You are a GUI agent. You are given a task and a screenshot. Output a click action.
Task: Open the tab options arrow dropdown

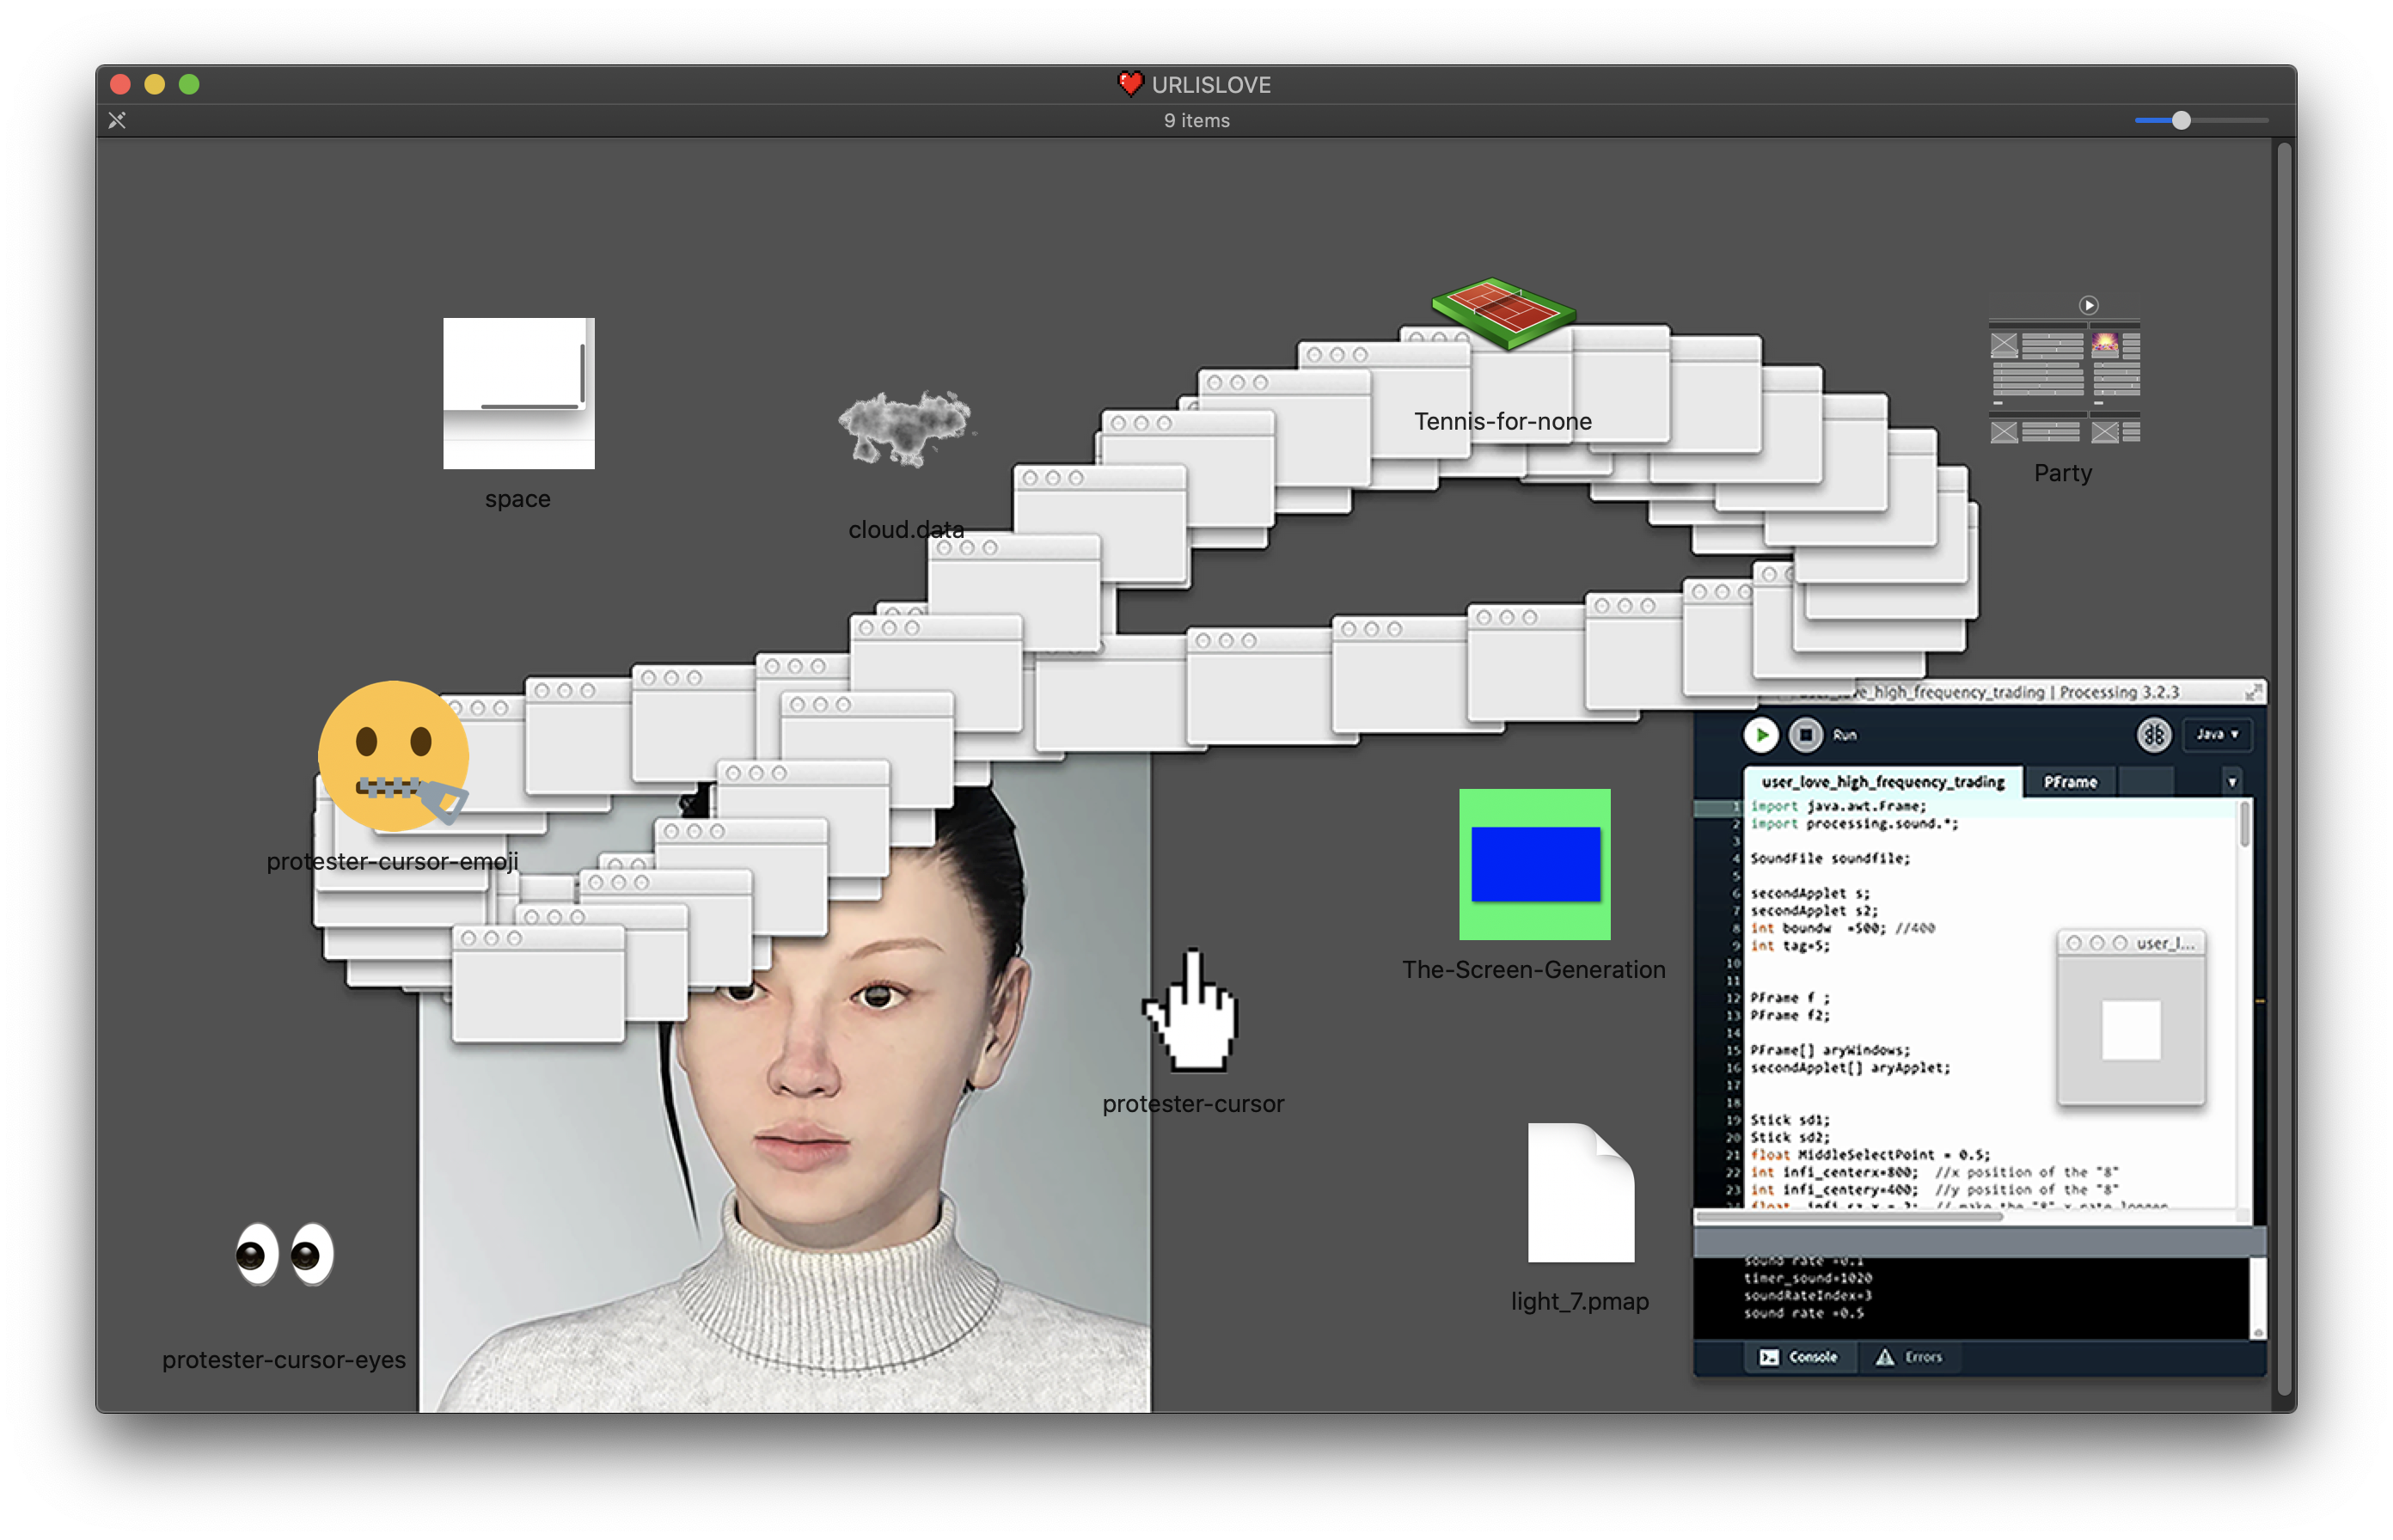pyautogui.click(x=2231, y=782)
